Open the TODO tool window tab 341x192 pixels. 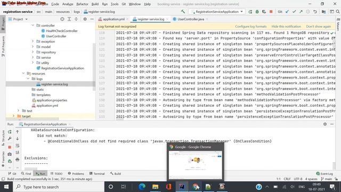pyautogui.click(x=56, y=173)
